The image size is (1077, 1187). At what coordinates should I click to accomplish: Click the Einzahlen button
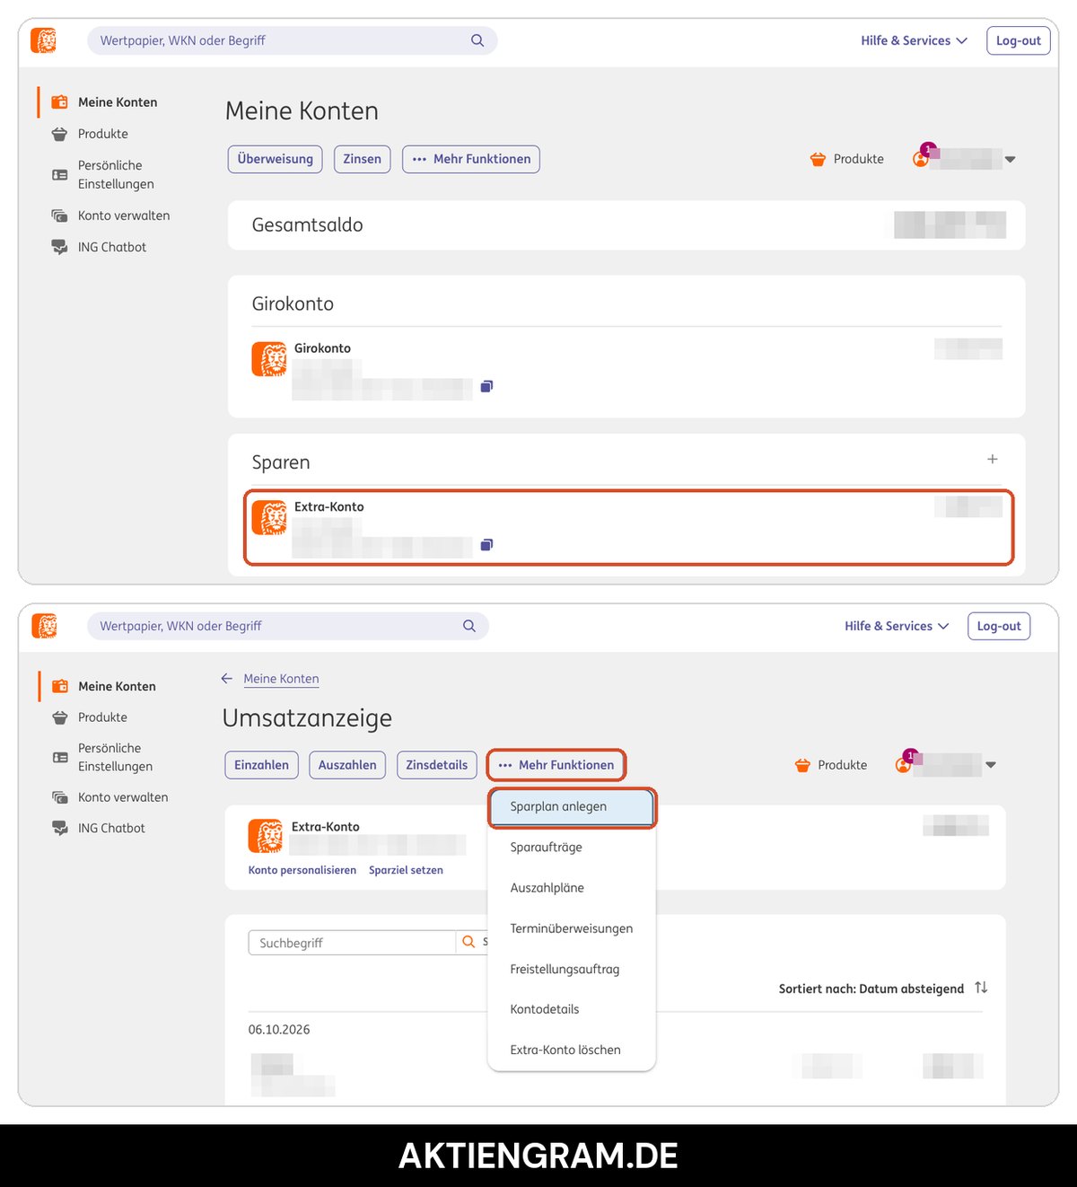coord(261,765)
